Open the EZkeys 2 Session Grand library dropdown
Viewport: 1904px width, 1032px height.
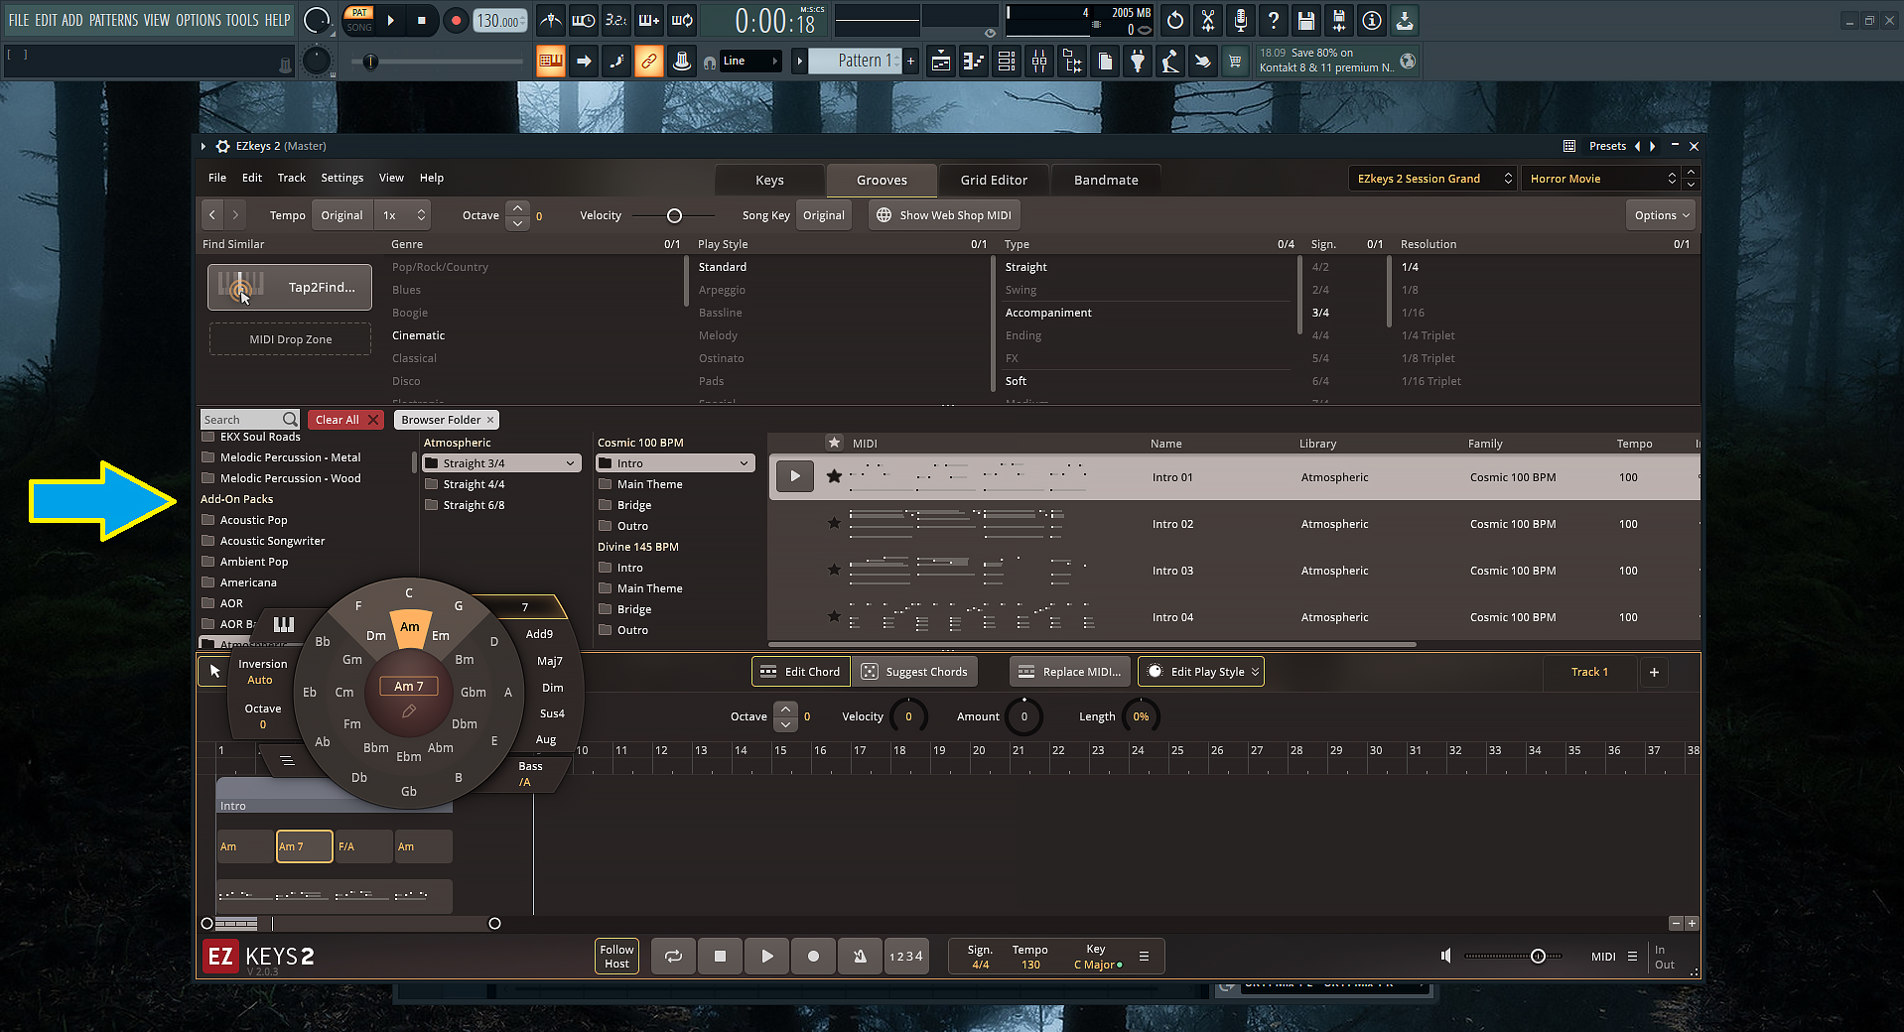[1432, 179]
